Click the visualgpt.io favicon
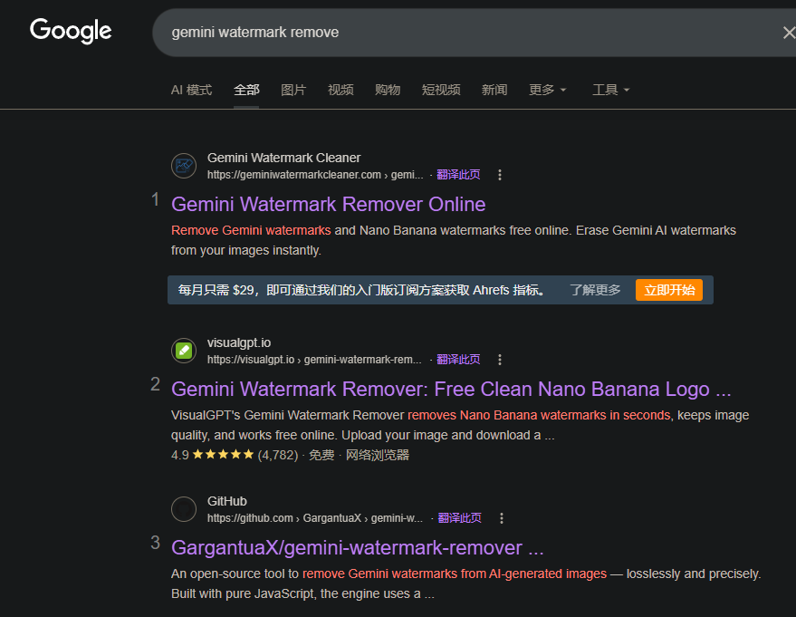The image size is (796, 617). coord(184,351)
